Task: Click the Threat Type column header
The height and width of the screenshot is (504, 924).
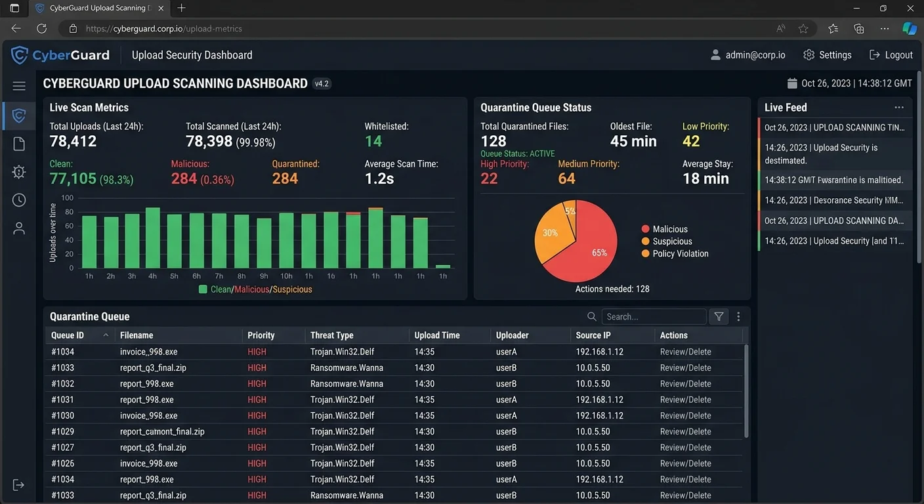Action: point(332,335)
